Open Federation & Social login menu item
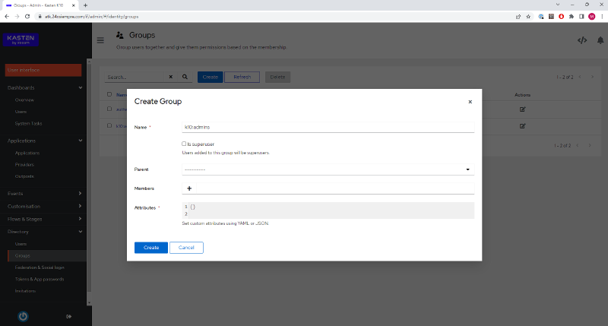This screenshot has width=608, height=326. click(x=40, y=267)
